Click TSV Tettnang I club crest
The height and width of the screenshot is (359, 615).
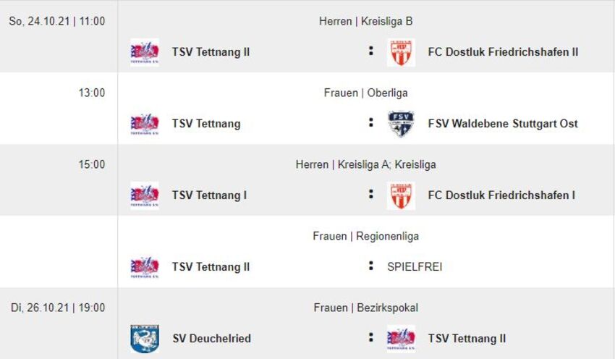(145, 195)
